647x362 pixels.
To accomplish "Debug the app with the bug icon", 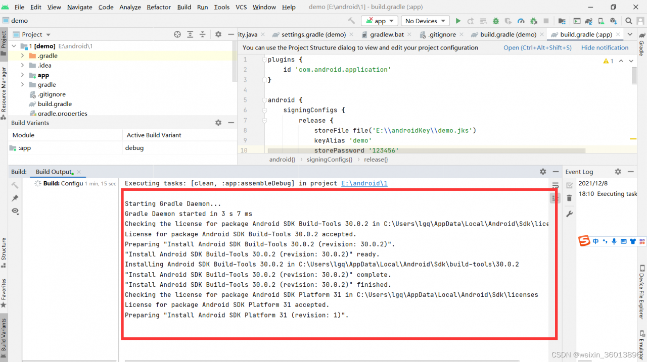I will [495, 21].
